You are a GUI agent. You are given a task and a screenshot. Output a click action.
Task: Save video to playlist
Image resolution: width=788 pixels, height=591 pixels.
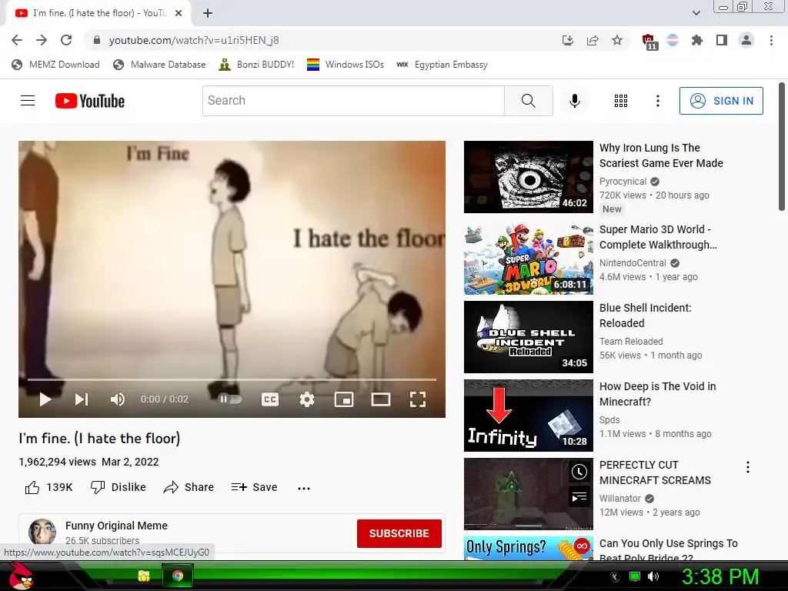tap(254, 487)
